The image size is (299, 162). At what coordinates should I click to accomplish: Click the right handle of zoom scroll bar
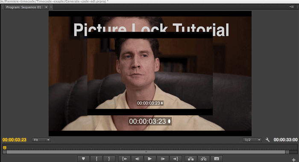[287, 152]
